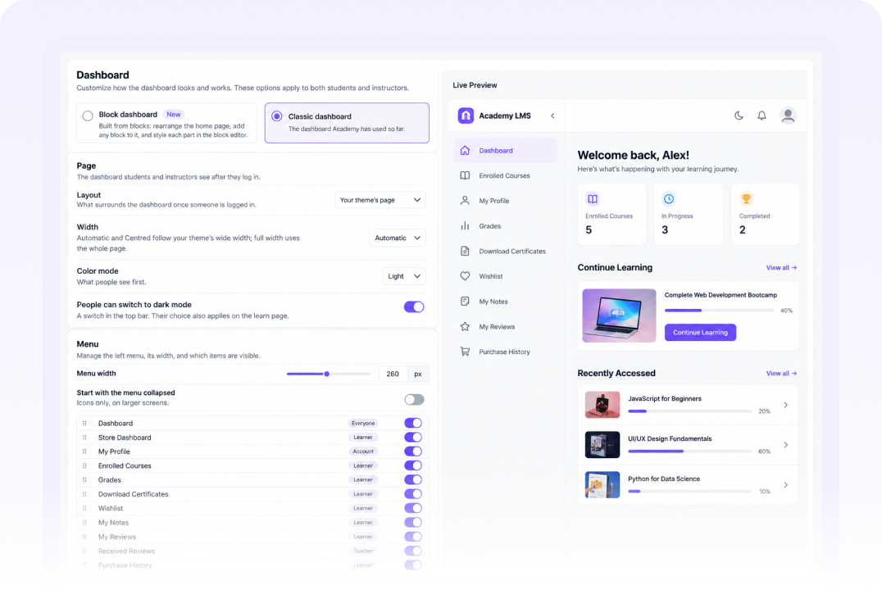Click the Download Certificates document icon
This screenshot has width=882, height=590.
(465, 251)
